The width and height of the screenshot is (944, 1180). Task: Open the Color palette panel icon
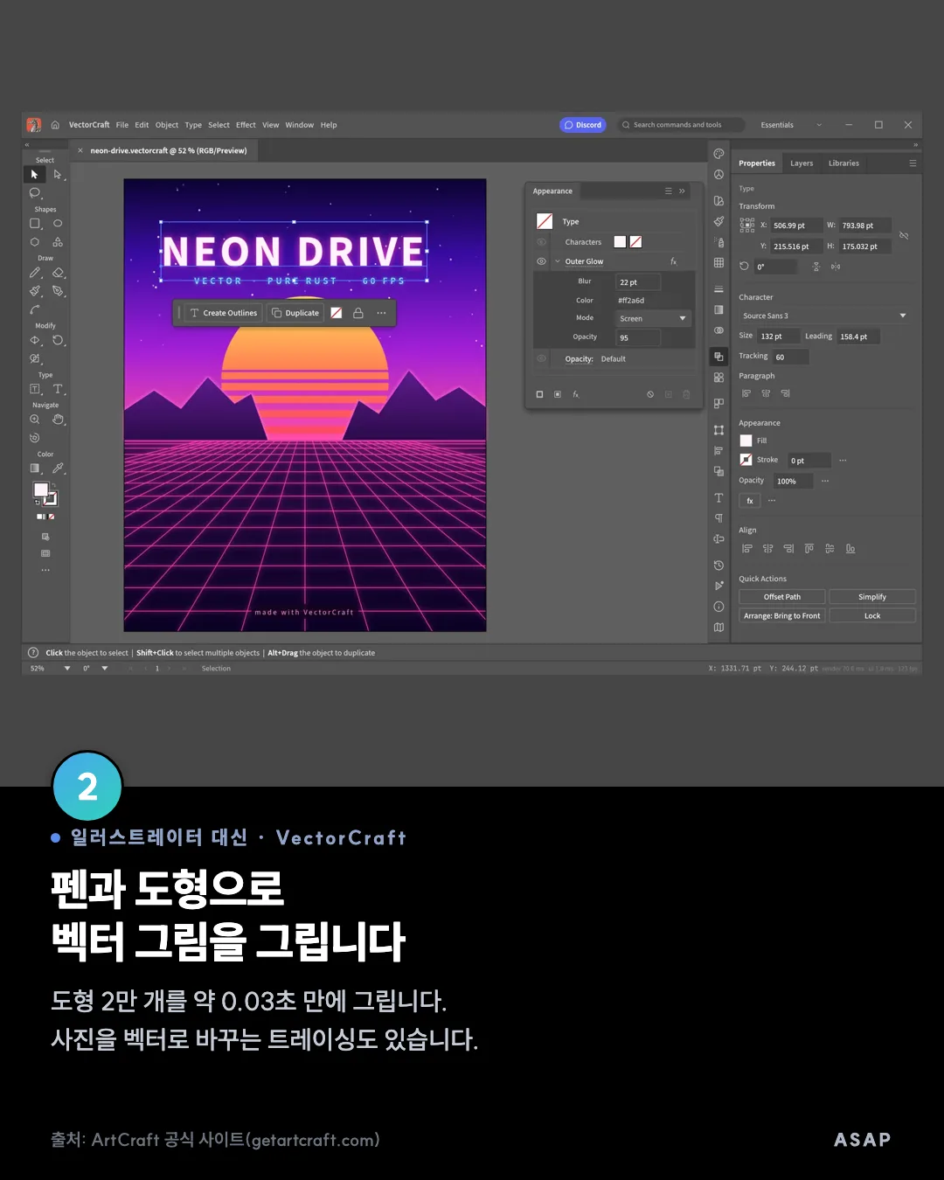(x=718, y=154)
